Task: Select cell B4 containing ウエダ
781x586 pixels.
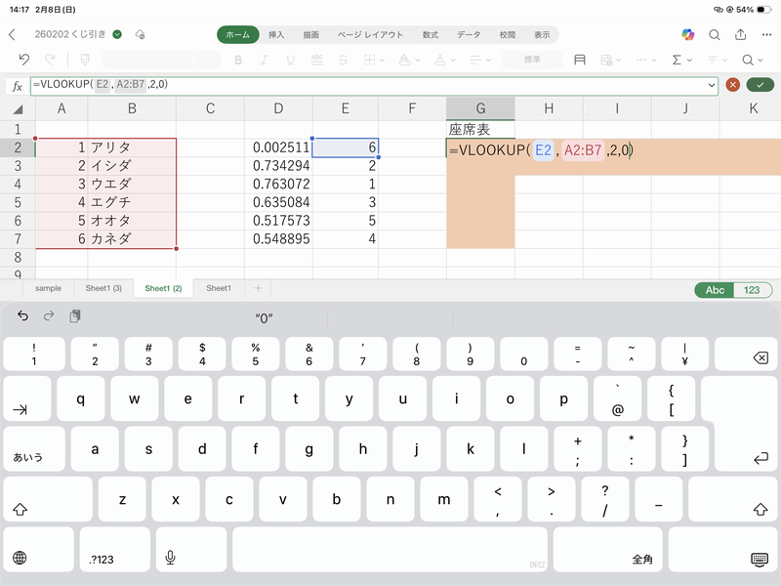Action: click(132, 184)
